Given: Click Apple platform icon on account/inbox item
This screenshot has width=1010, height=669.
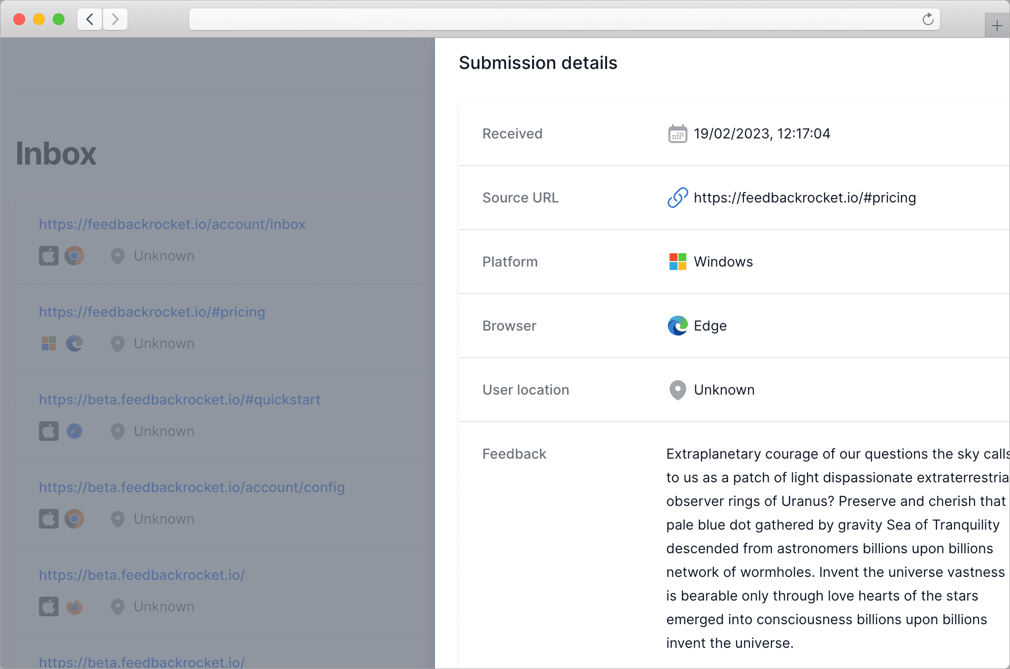Looking at the screenshot, I should [49, 256].
